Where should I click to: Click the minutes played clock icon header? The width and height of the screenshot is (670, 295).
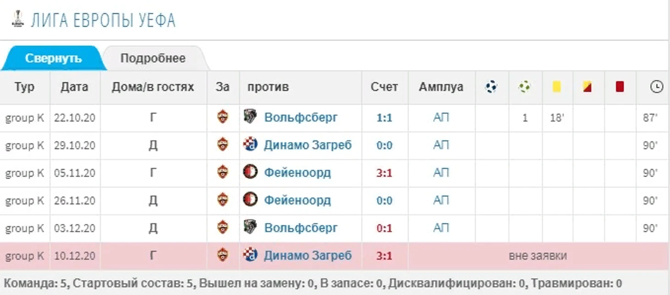click(x=657, y=87)
